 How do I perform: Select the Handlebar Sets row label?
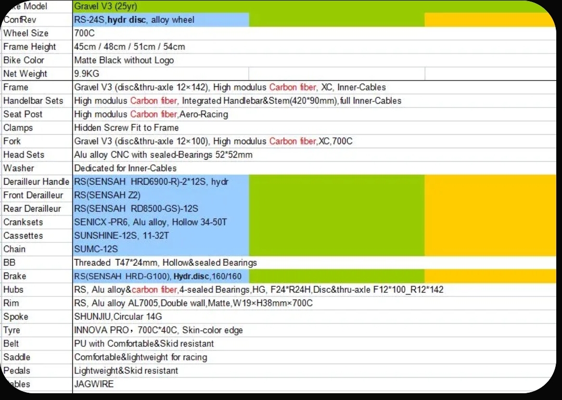(33, 101)
